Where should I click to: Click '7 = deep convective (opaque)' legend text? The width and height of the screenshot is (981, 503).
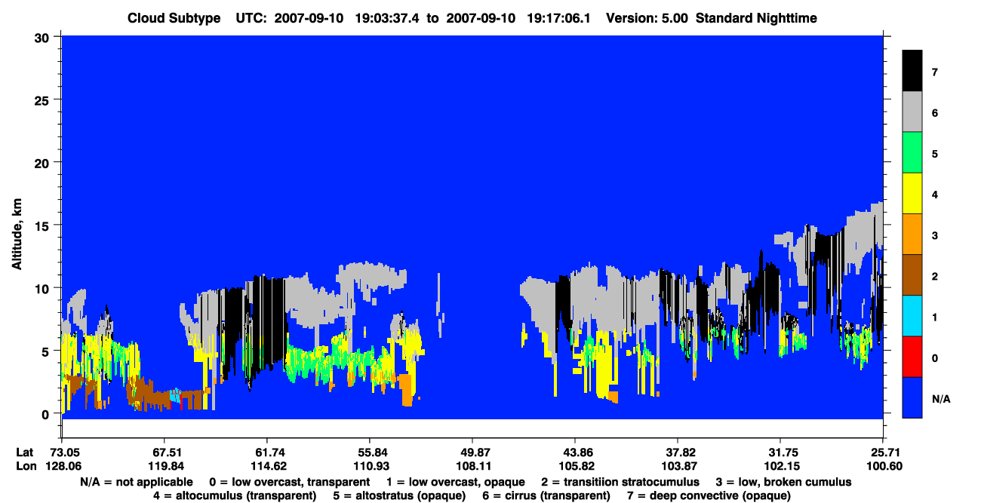(x=709, y=495)
